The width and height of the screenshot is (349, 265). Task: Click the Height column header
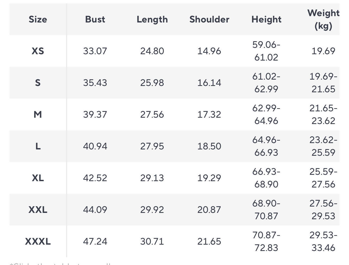pos(266,19)
